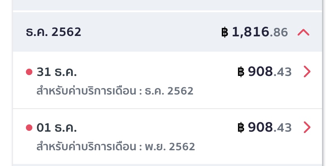This screenshot has width=335, height=166.
Task: Tap the 908.43 amount on the 01 ธ.ค. row
Action: [269, 128]
